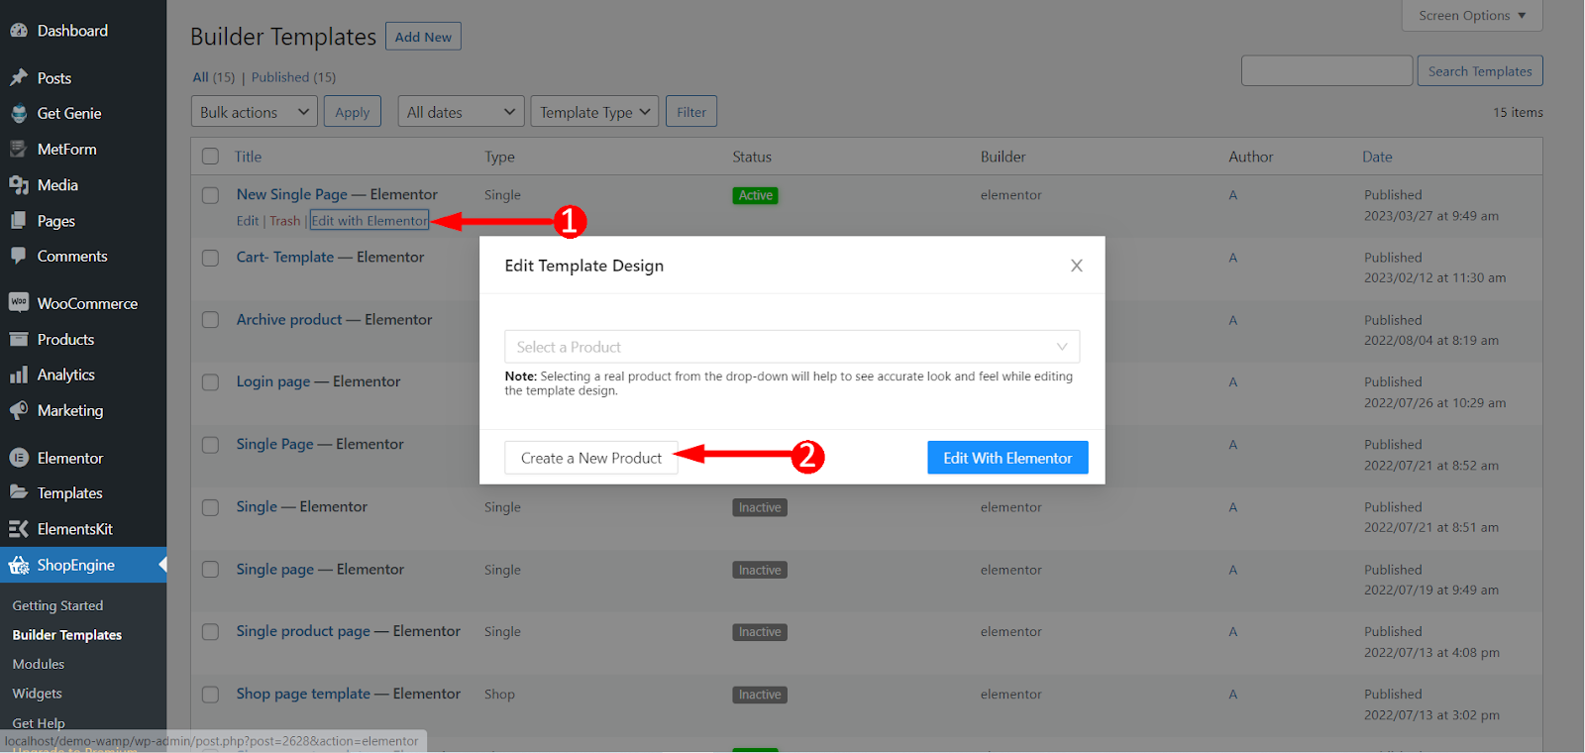Viewport: 1585px width, 753px height.
Task: Focus the template search input field
Action: click(x=1326, y=71)
